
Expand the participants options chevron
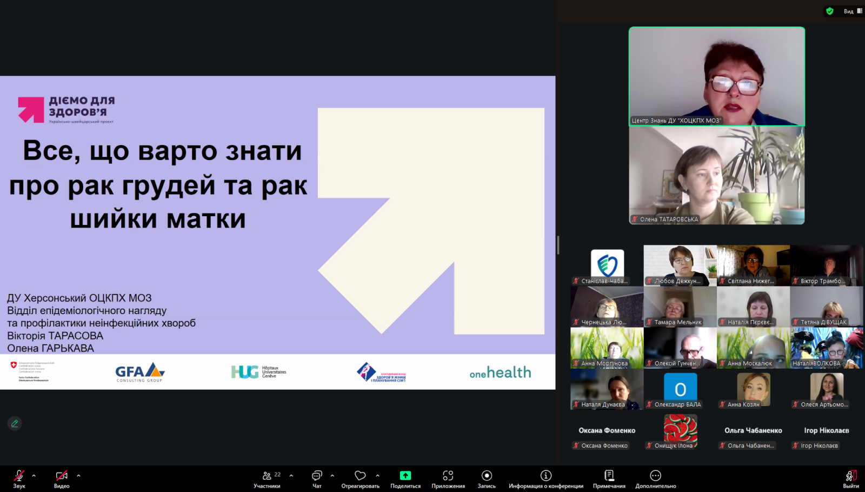(x=291, y=476)
